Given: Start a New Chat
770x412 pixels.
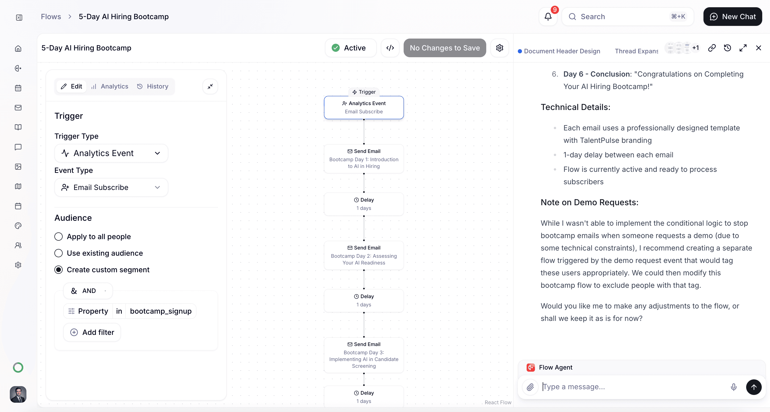Looking at the screenshot, I should 732,17.
